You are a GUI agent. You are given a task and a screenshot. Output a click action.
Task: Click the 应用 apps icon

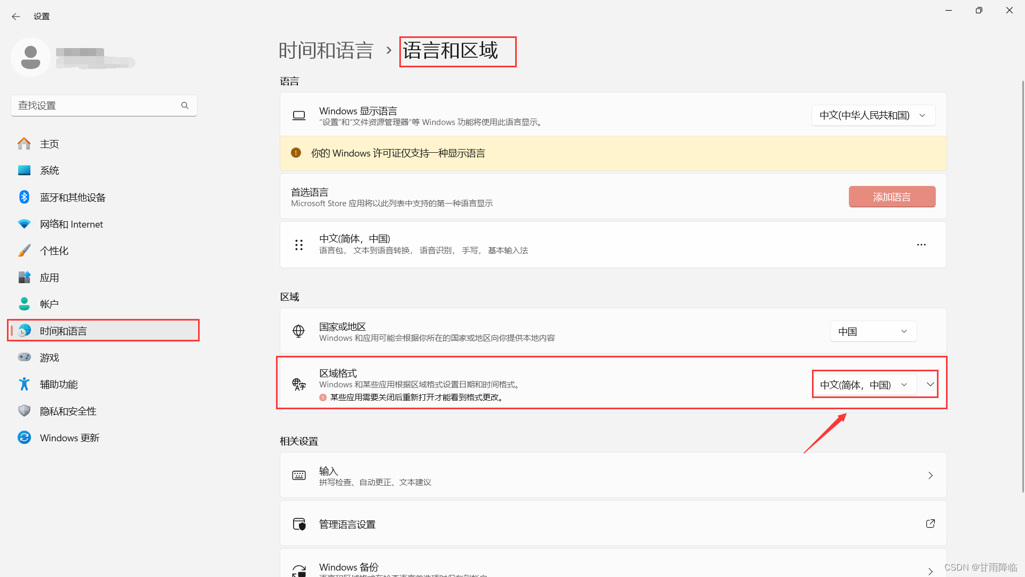point(24,277)
